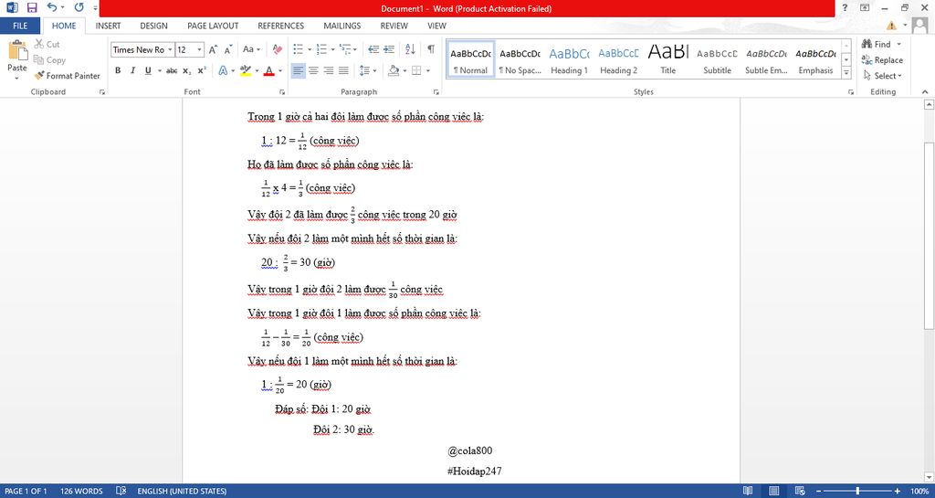Apply bulleted list

[x=299, y=49]
